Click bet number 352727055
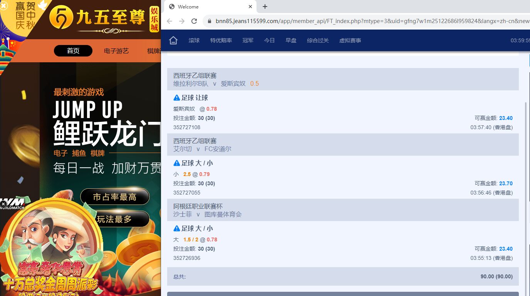 click(x=187, y=193)
